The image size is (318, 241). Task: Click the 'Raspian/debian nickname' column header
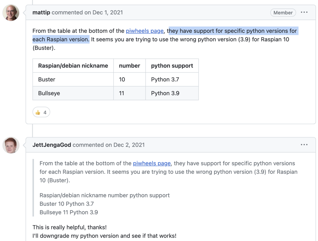pyautogui.click(x=73, y=66)
